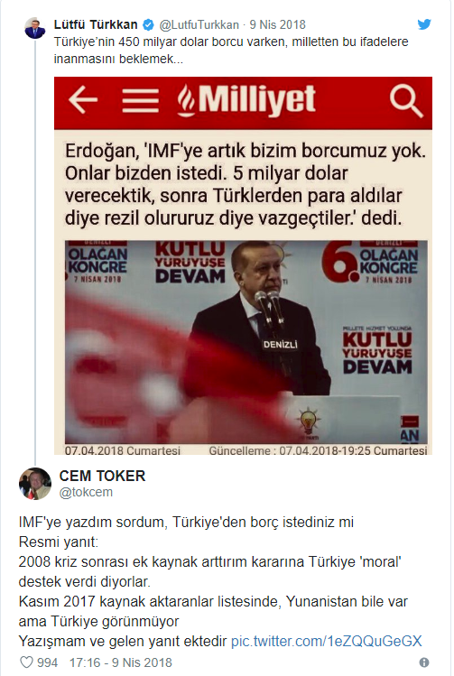
Task: Click the CEM TOKER display name
Action: click(102, 476)
